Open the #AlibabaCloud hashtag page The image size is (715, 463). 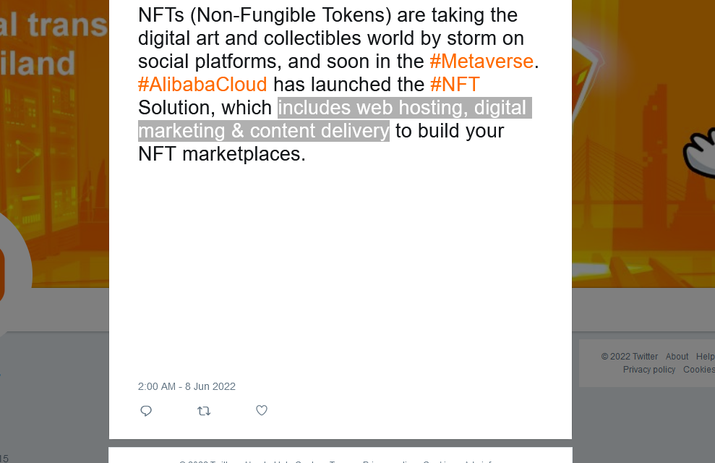tap(202, 85)
